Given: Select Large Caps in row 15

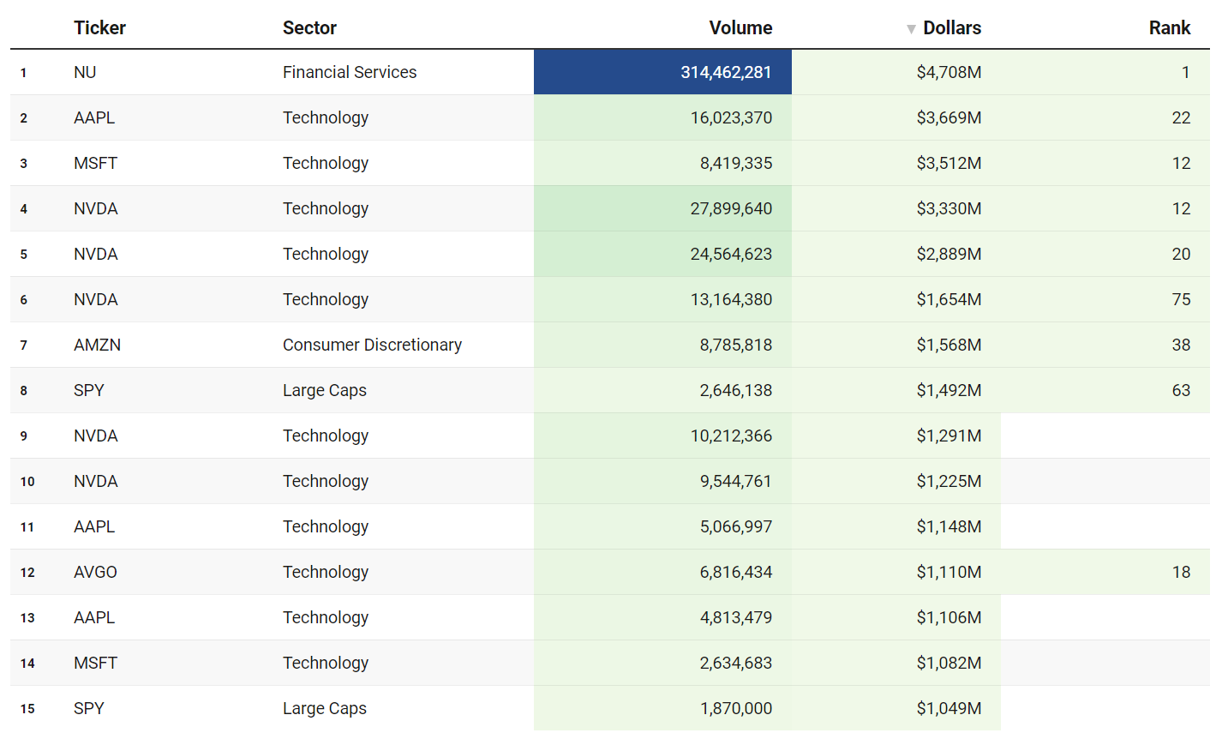Looking at the screenshot, I should [325, 709].
